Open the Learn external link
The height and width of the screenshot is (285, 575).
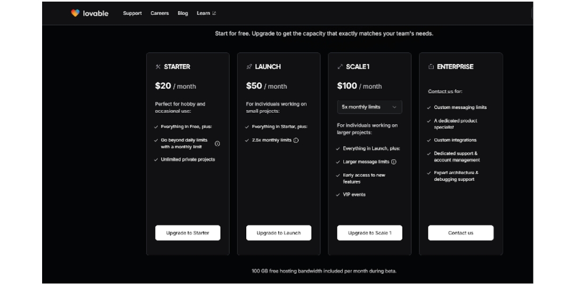[x=206, y=13]
